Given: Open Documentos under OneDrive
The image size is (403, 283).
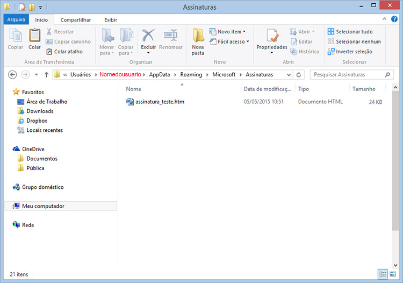Looking at the screenshot, I should pos(38,159).
